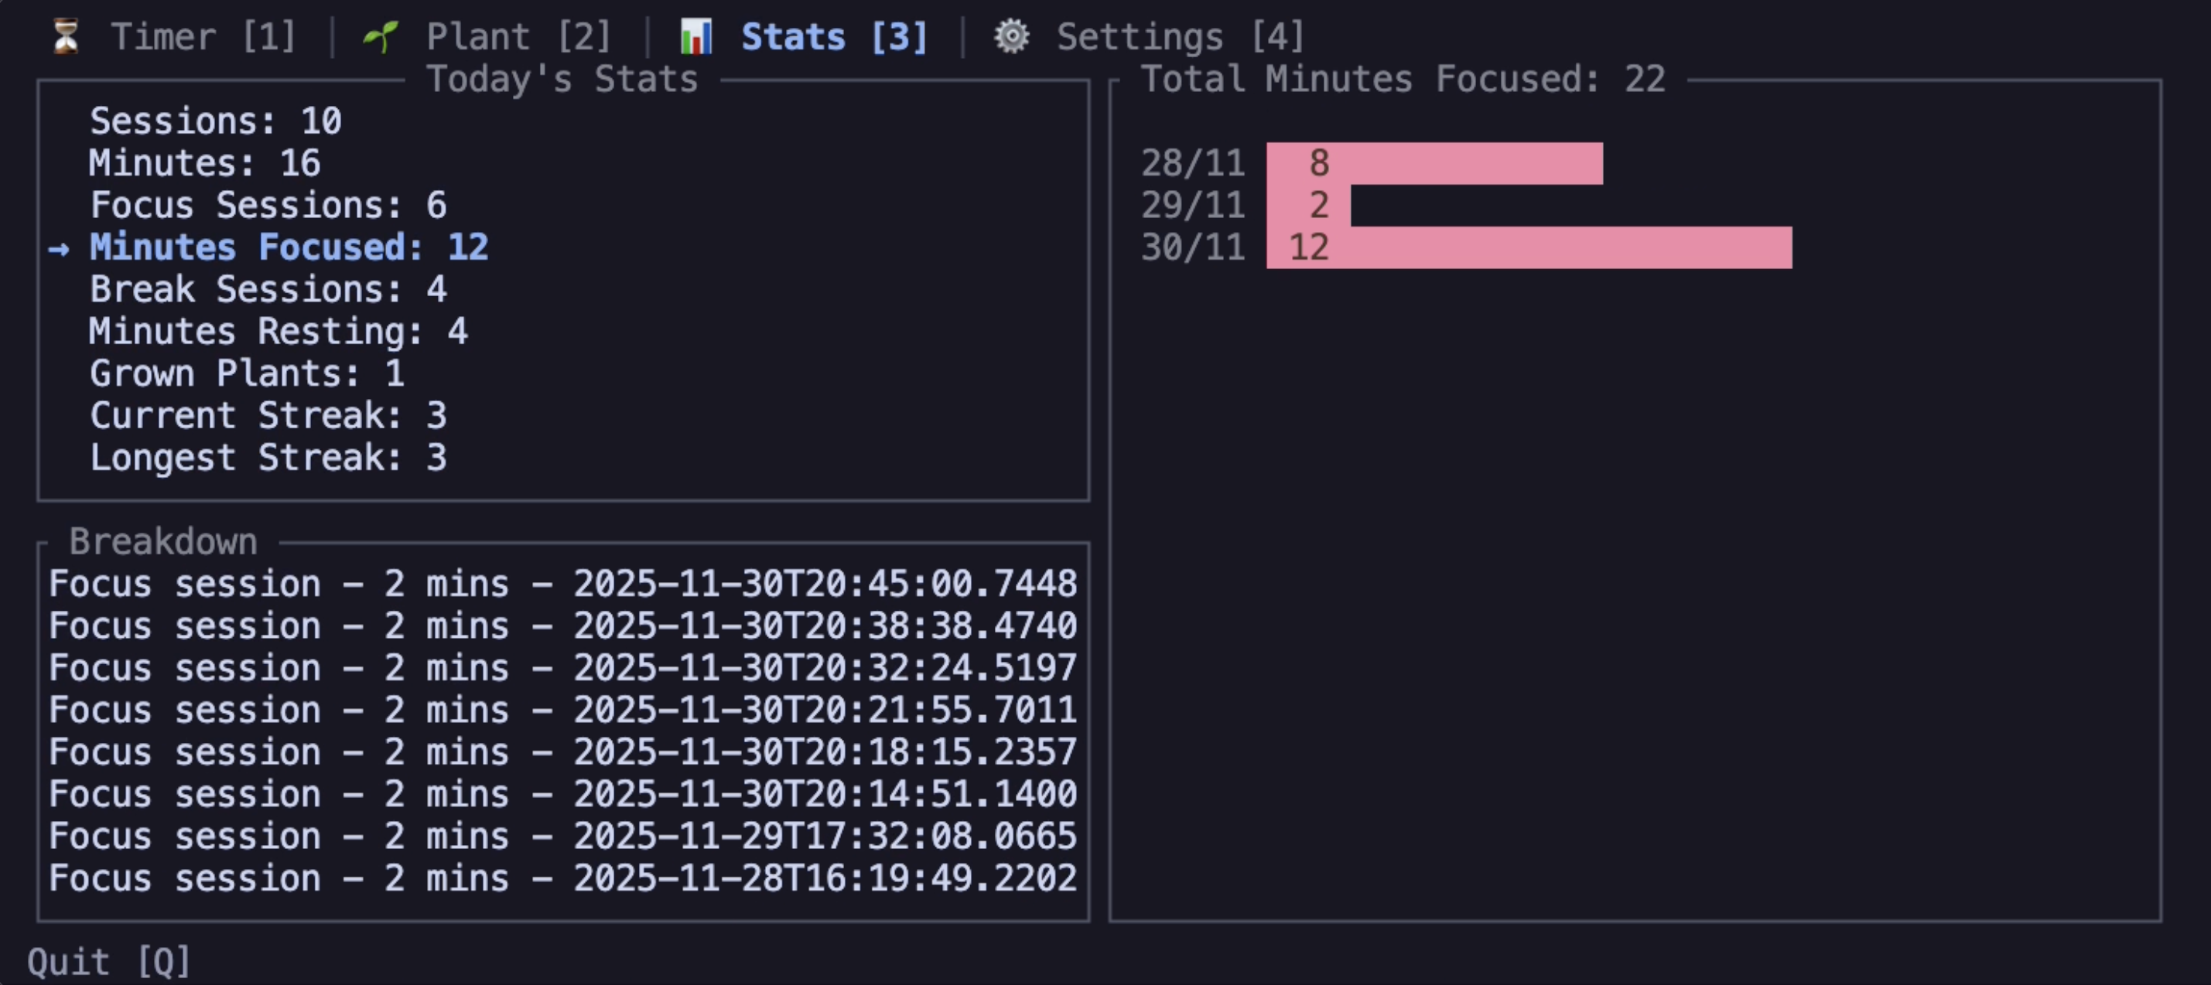Screen dimensions: 2211x985
Task: Click the arrow beside Minutes Focused
Action: 58,249
